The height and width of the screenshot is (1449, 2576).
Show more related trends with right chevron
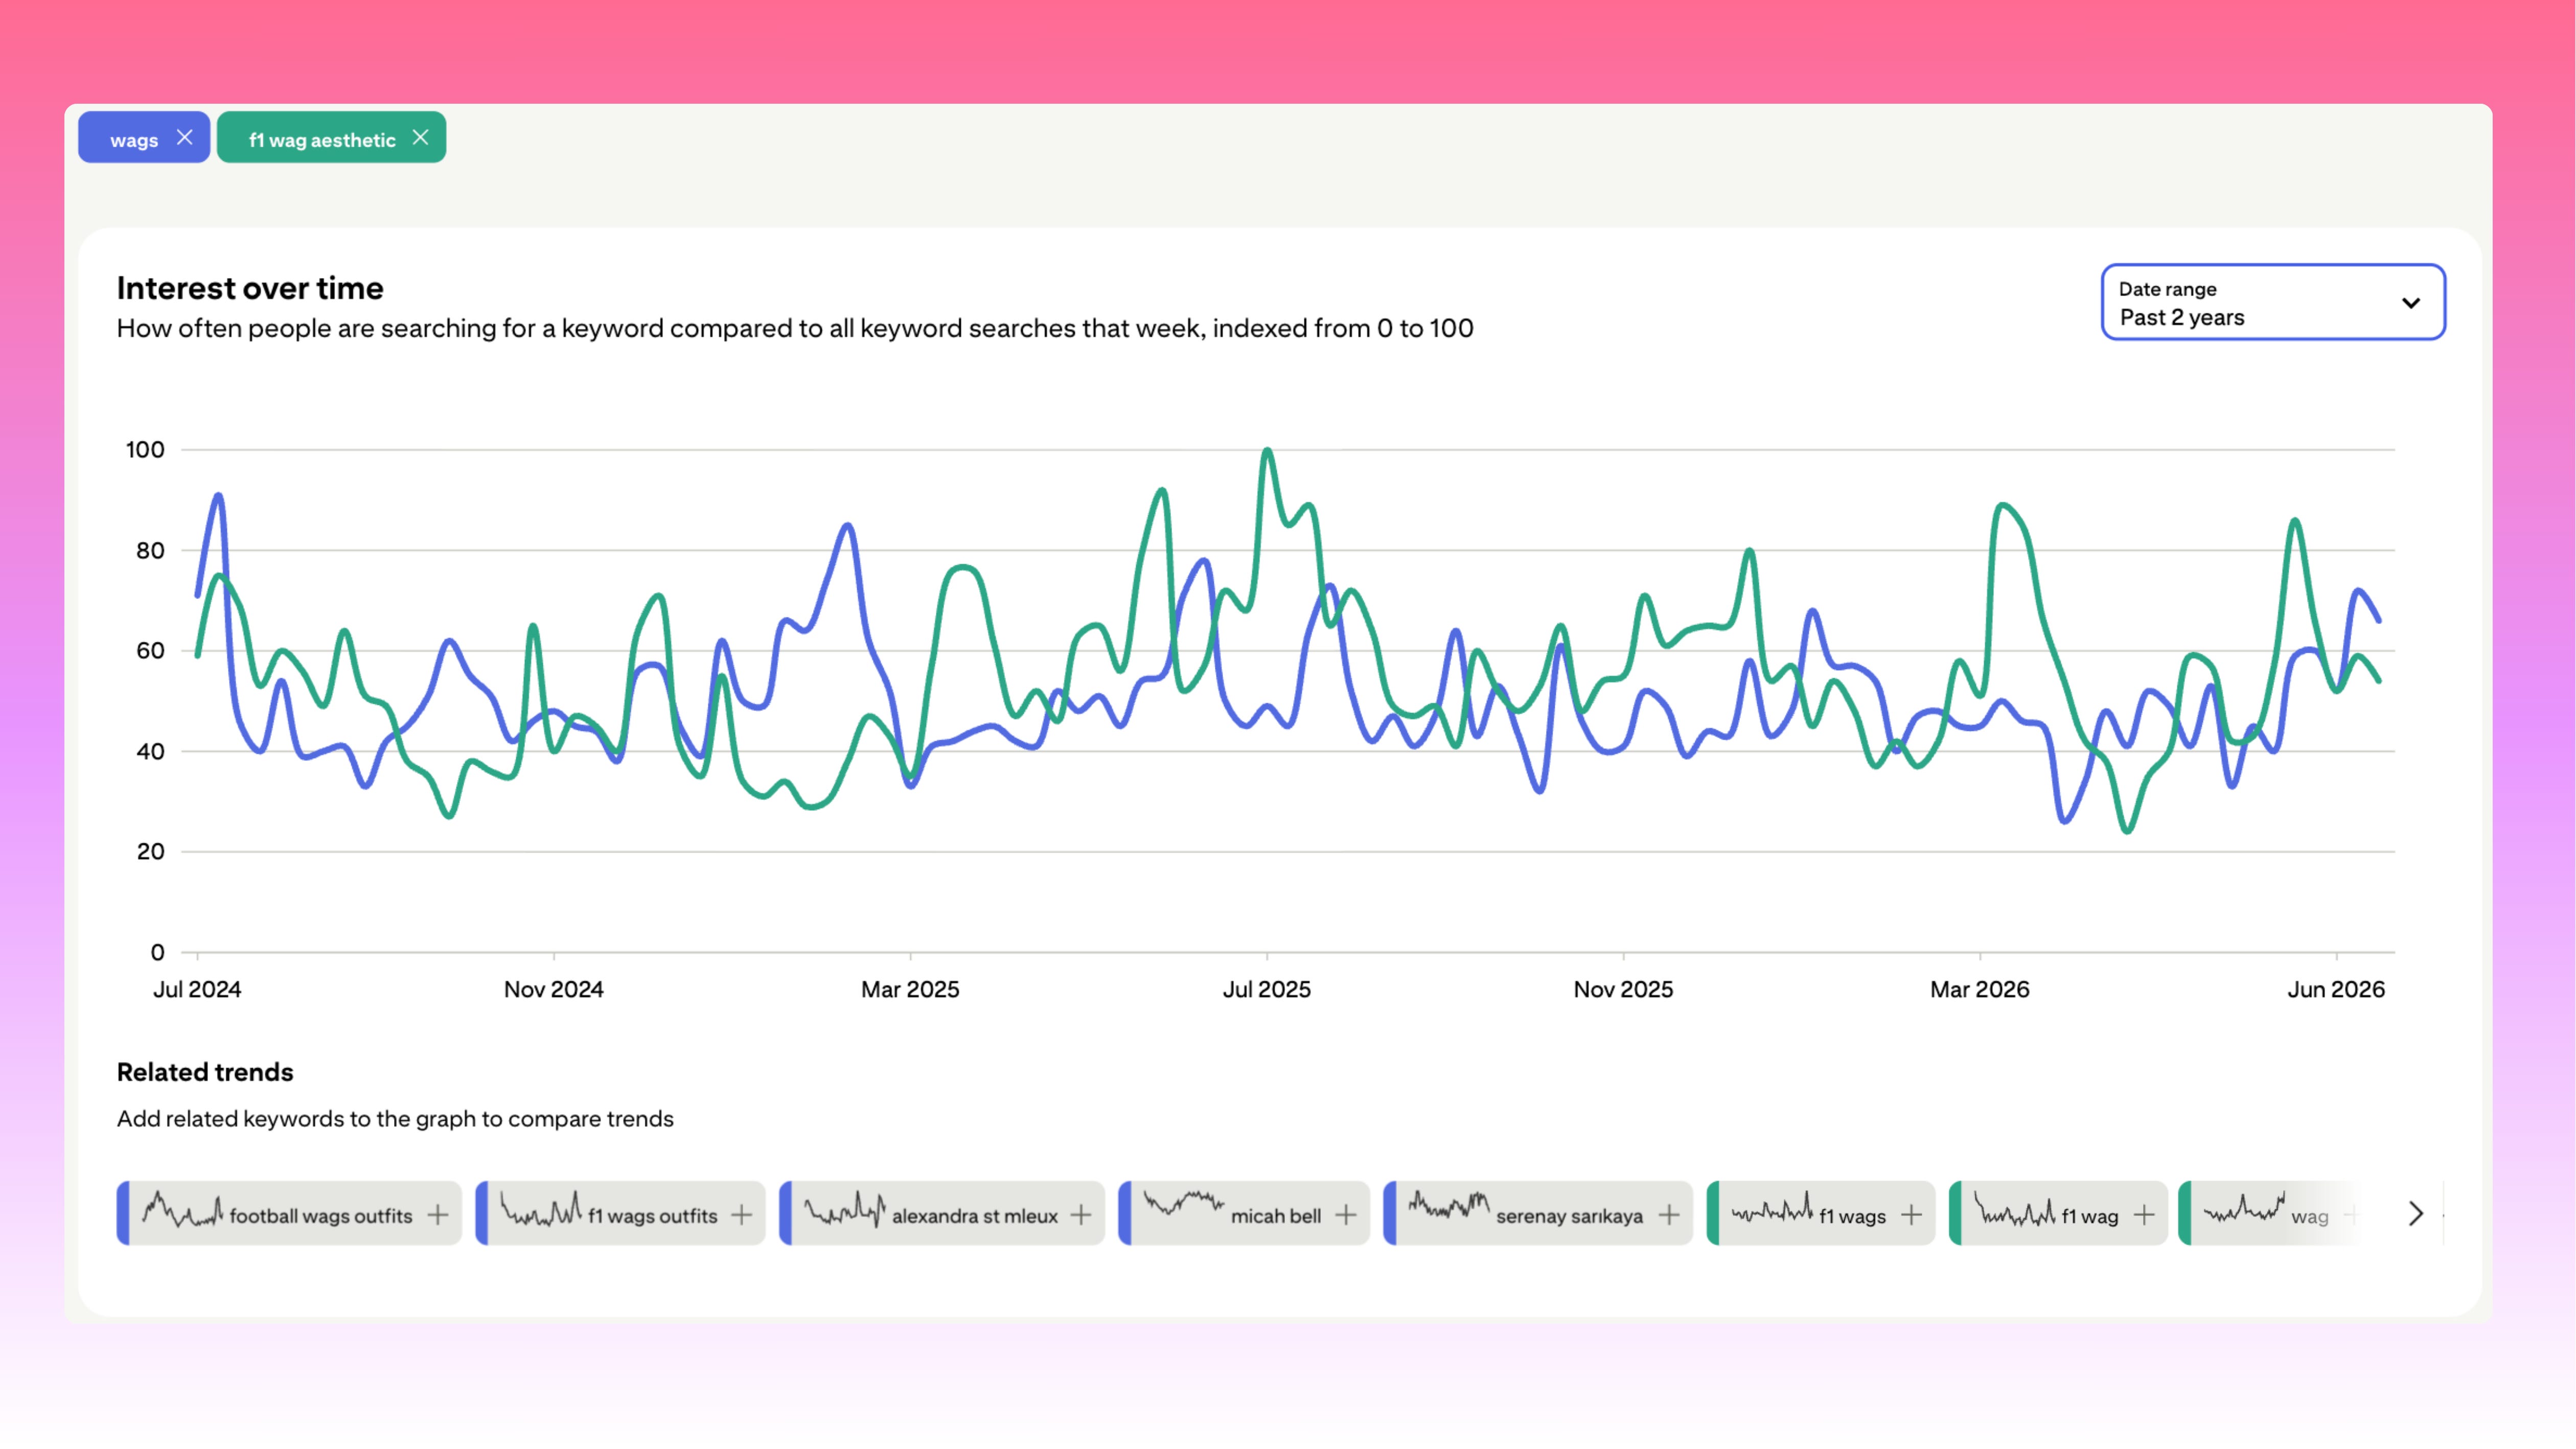click(2416, 1213)
